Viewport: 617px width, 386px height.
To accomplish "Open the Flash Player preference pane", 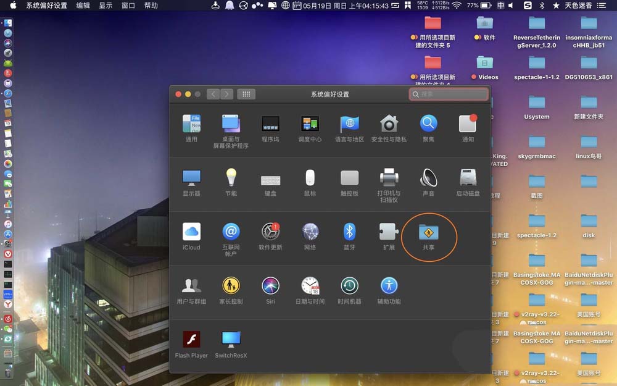I will point(191,340).
